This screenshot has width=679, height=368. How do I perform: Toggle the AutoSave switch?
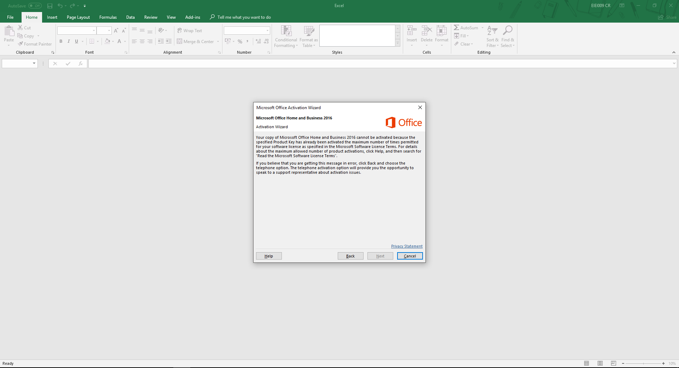(35, 6)
